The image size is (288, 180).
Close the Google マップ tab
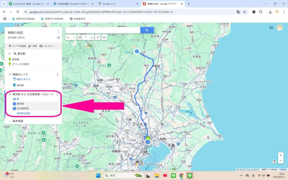137,4
